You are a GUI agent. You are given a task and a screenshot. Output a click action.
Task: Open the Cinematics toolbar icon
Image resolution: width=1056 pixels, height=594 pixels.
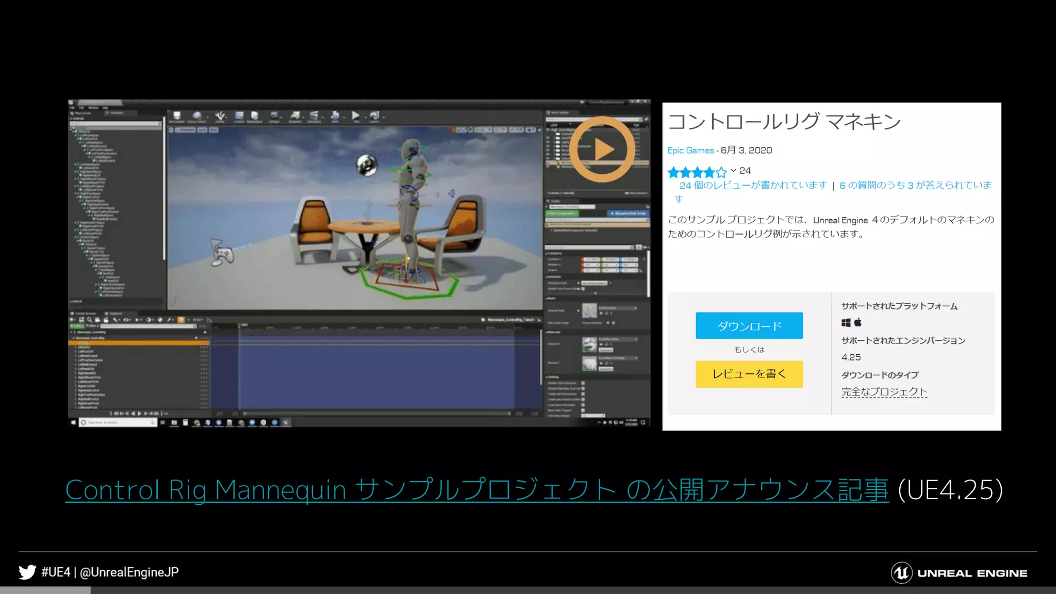314,117
